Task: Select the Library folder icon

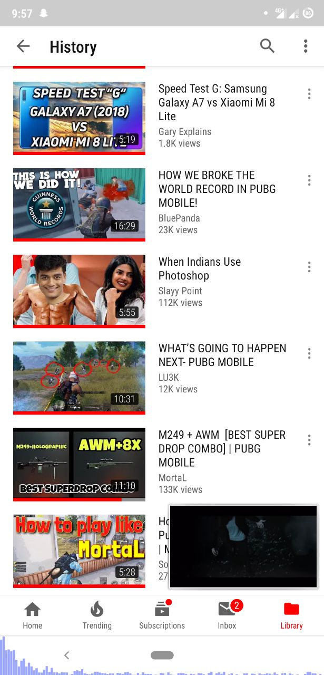Action: [291, 610]
